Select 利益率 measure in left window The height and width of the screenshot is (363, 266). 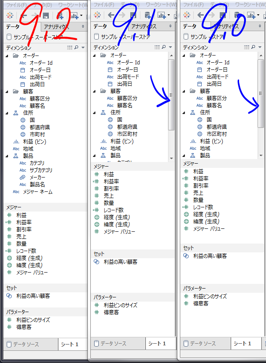[x=24, y=223]
